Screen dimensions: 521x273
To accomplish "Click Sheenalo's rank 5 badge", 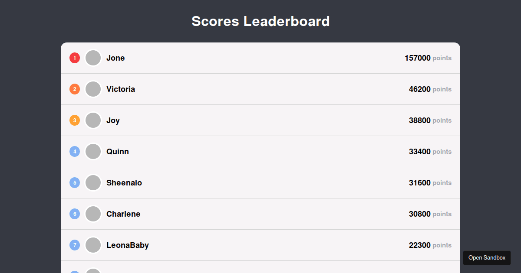I will 74,182.
